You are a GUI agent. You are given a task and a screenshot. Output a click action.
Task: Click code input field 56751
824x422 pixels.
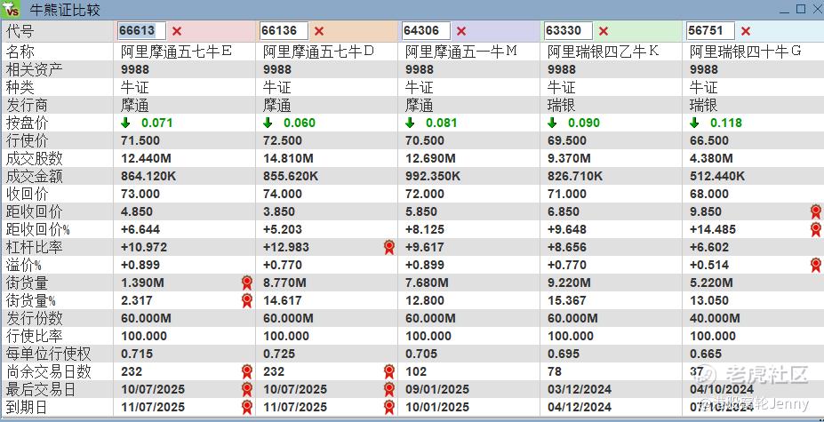point(710,31)
